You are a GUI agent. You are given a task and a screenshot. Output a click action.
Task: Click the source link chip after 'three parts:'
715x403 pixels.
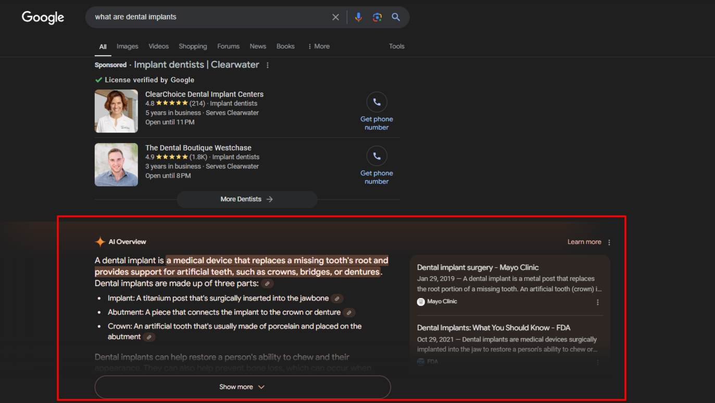pyautogui.click(x=267, y=283)
